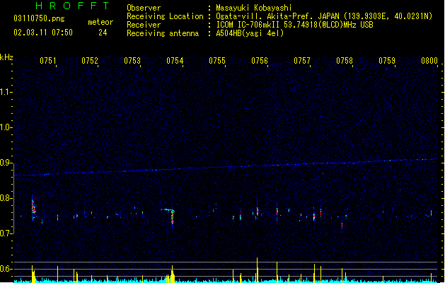Click the 0.9 kHz axis label
445x283 pixels.
[x=5, y=163]
